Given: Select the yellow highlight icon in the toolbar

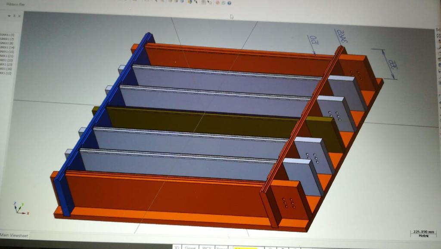Looking at the screenshot, I should point(189,3).
